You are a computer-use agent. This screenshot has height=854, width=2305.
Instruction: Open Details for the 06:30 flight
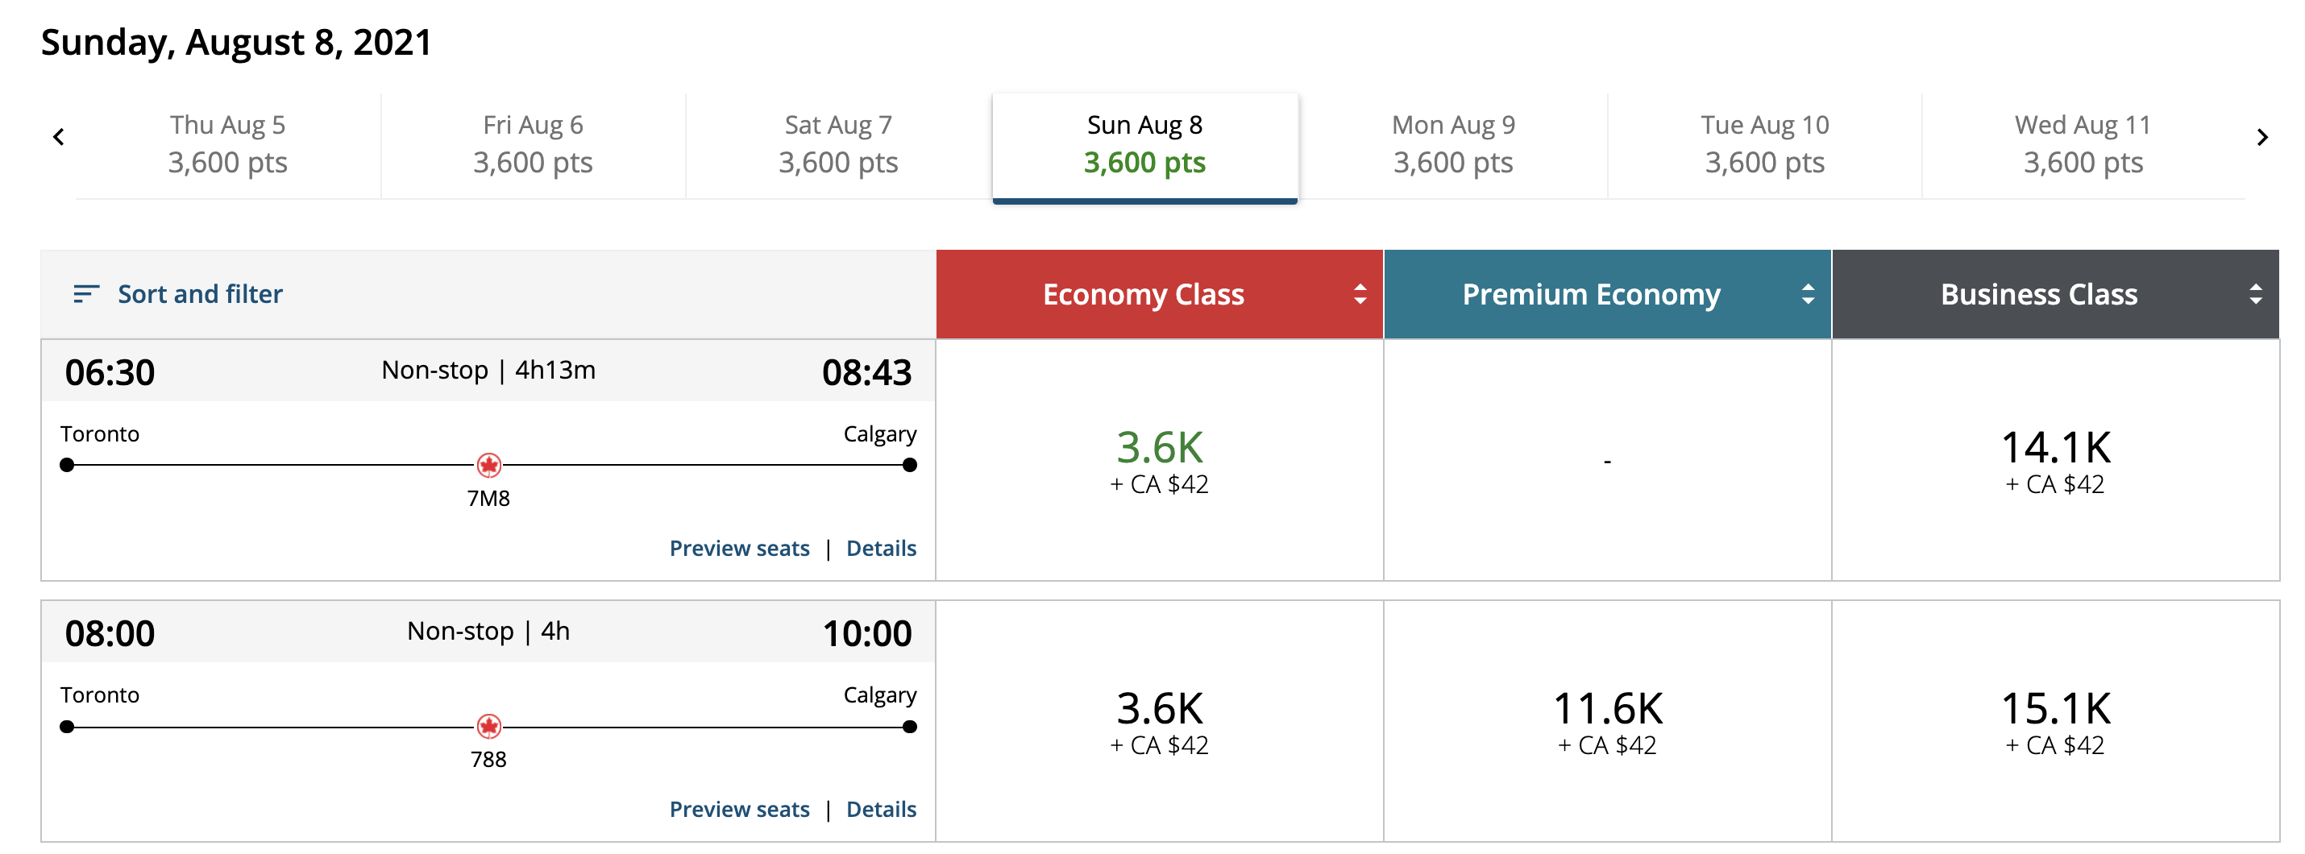point(880,548)
